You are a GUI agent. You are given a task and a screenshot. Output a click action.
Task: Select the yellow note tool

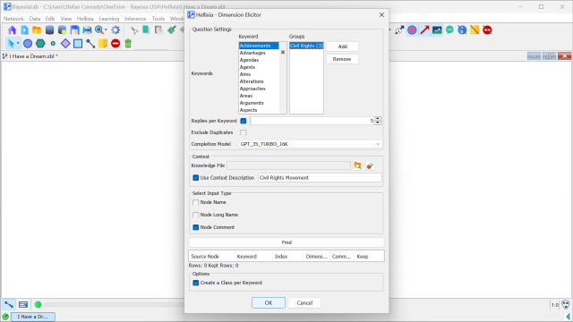coord(103,44)
